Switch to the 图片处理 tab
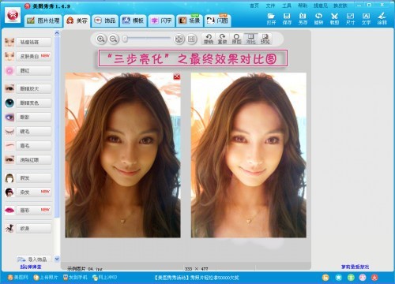Viewport: 395px width, 284px height. (43, 21)
